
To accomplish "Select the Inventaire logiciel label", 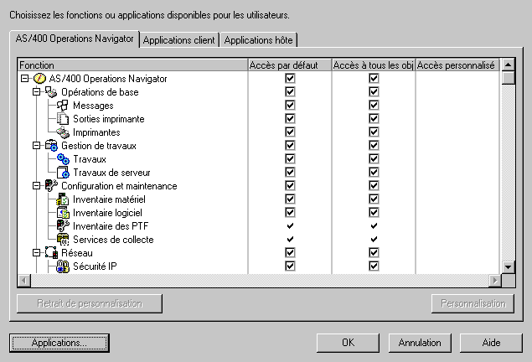I will tap(107, 213).
